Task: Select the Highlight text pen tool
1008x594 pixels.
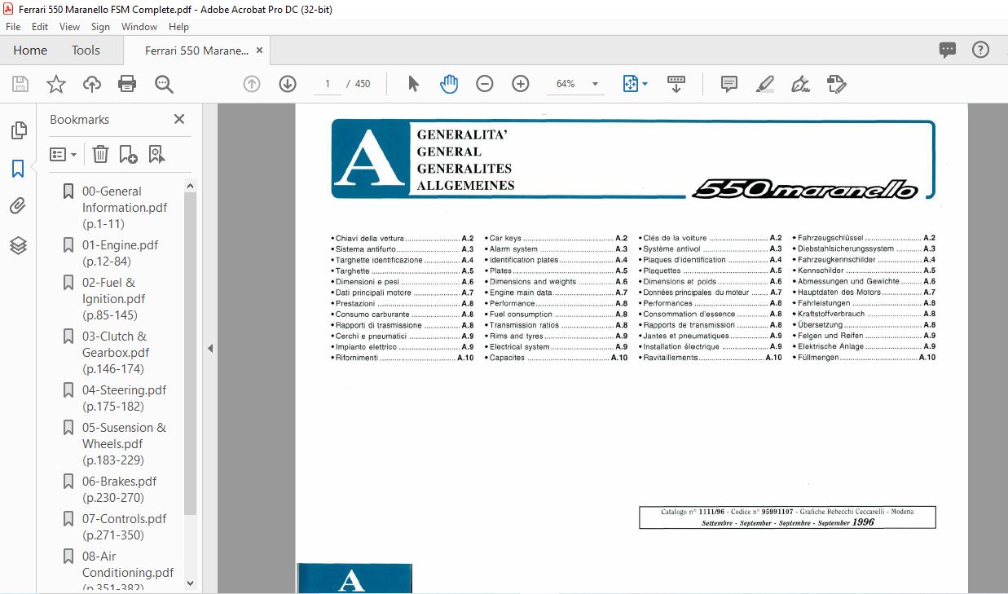Action: point(765,84)
